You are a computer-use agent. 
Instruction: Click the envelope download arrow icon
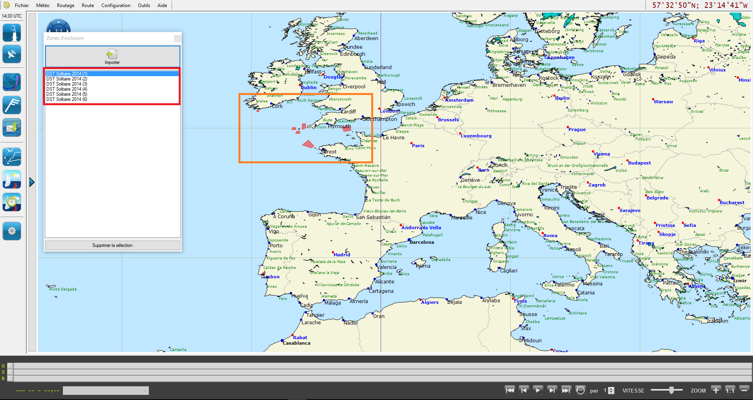pyautogui.click(x=12, y=128)
